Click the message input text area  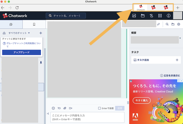click(x=87, y=117)
